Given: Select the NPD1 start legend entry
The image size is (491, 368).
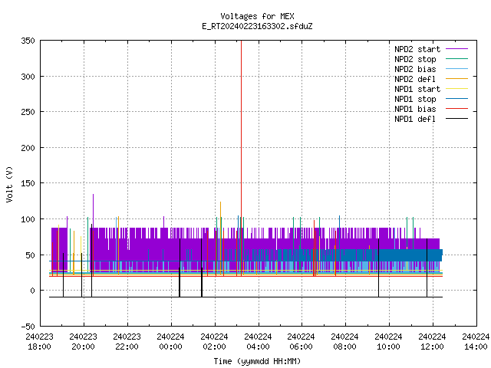Looking at the screenshot, I should click(x=417, y=89).
